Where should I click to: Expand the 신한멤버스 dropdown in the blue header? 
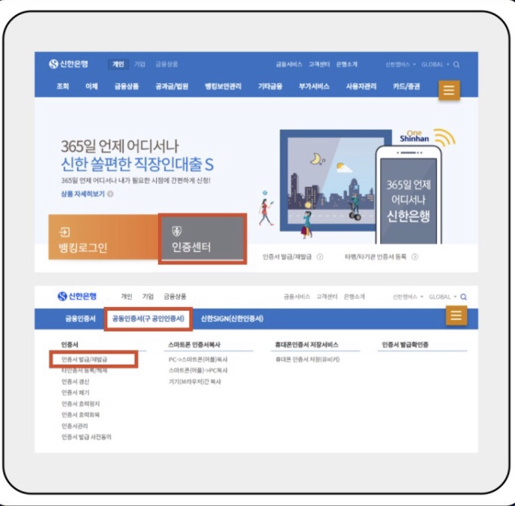click(x=400, y=65)
